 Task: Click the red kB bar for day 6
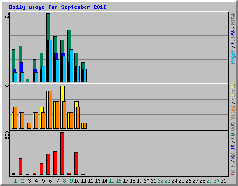[48, 164]
